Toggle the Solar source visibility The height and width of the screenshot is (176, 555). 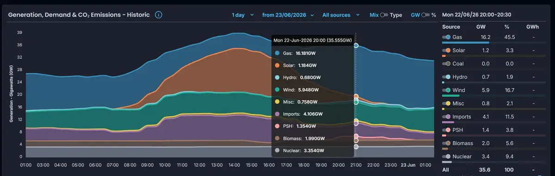tap(446, 50)
